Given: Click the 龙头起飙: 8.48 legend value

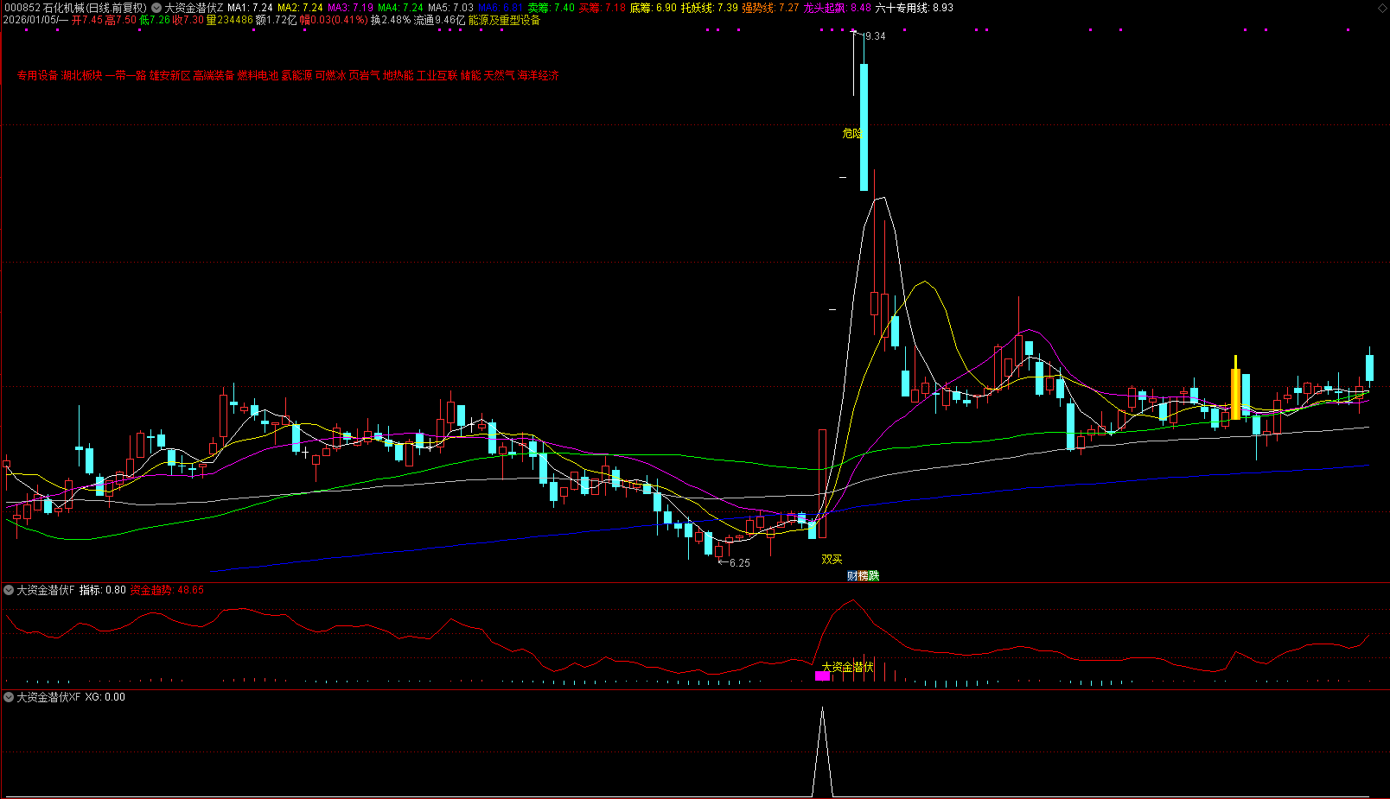Looking at the screenshot, I should [837, 8].
